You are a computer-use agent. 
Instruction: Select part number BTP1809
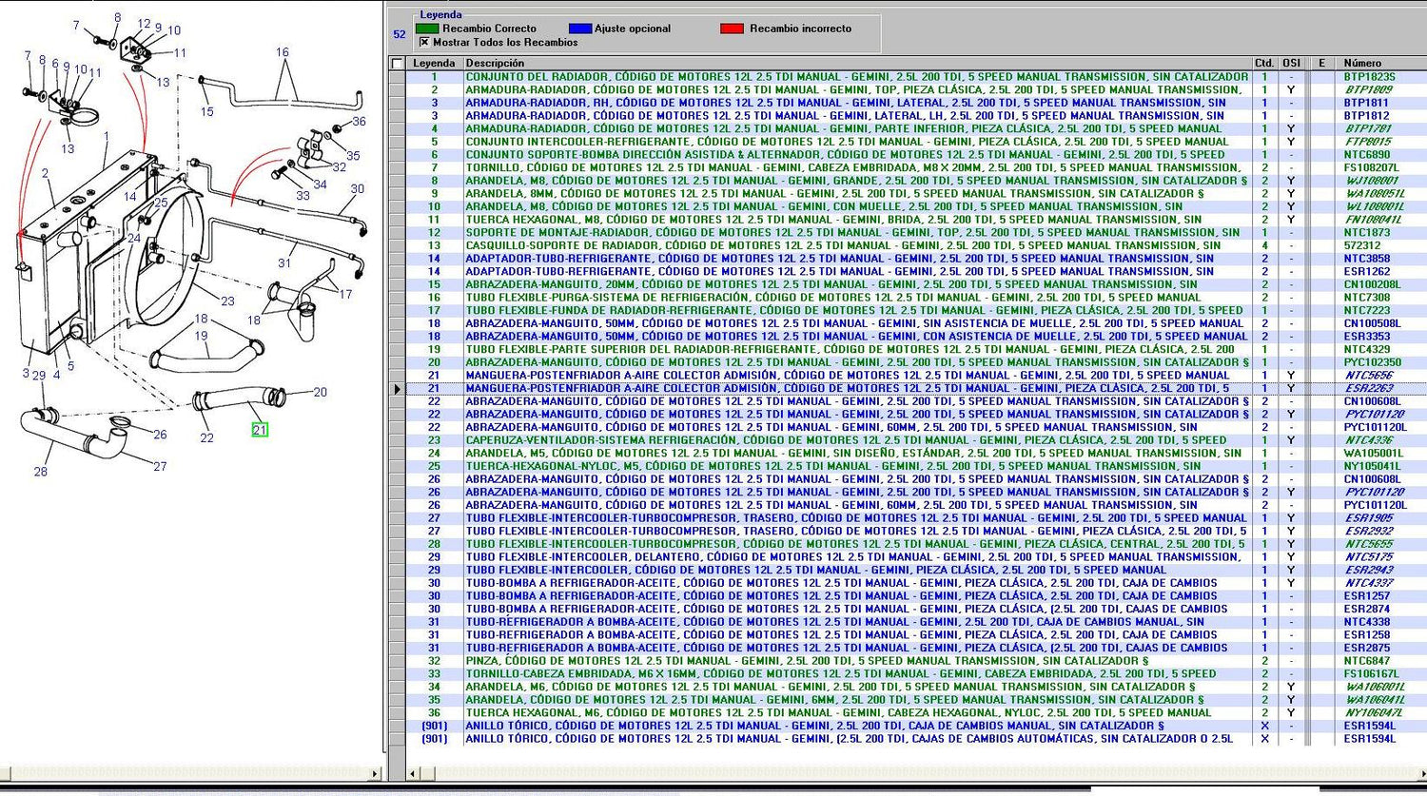pos(1369,89)
